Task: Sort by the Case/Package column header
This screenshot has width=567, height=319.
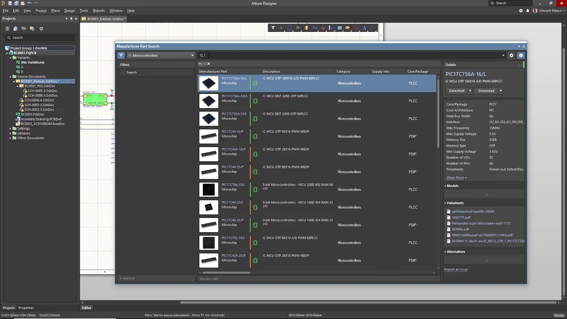Action: [418, 71]
